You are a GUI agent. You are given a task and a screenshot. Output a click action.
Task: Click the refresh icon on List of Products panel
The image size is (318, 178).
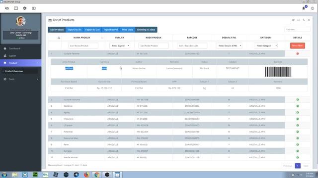(293, 20)
